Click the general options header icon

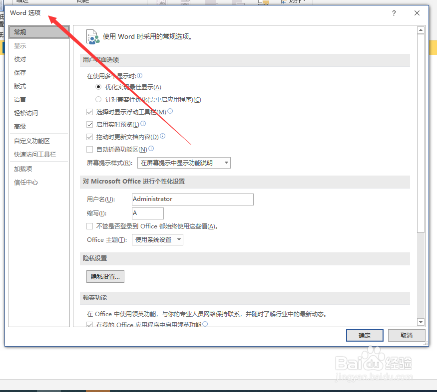[93, 37]
